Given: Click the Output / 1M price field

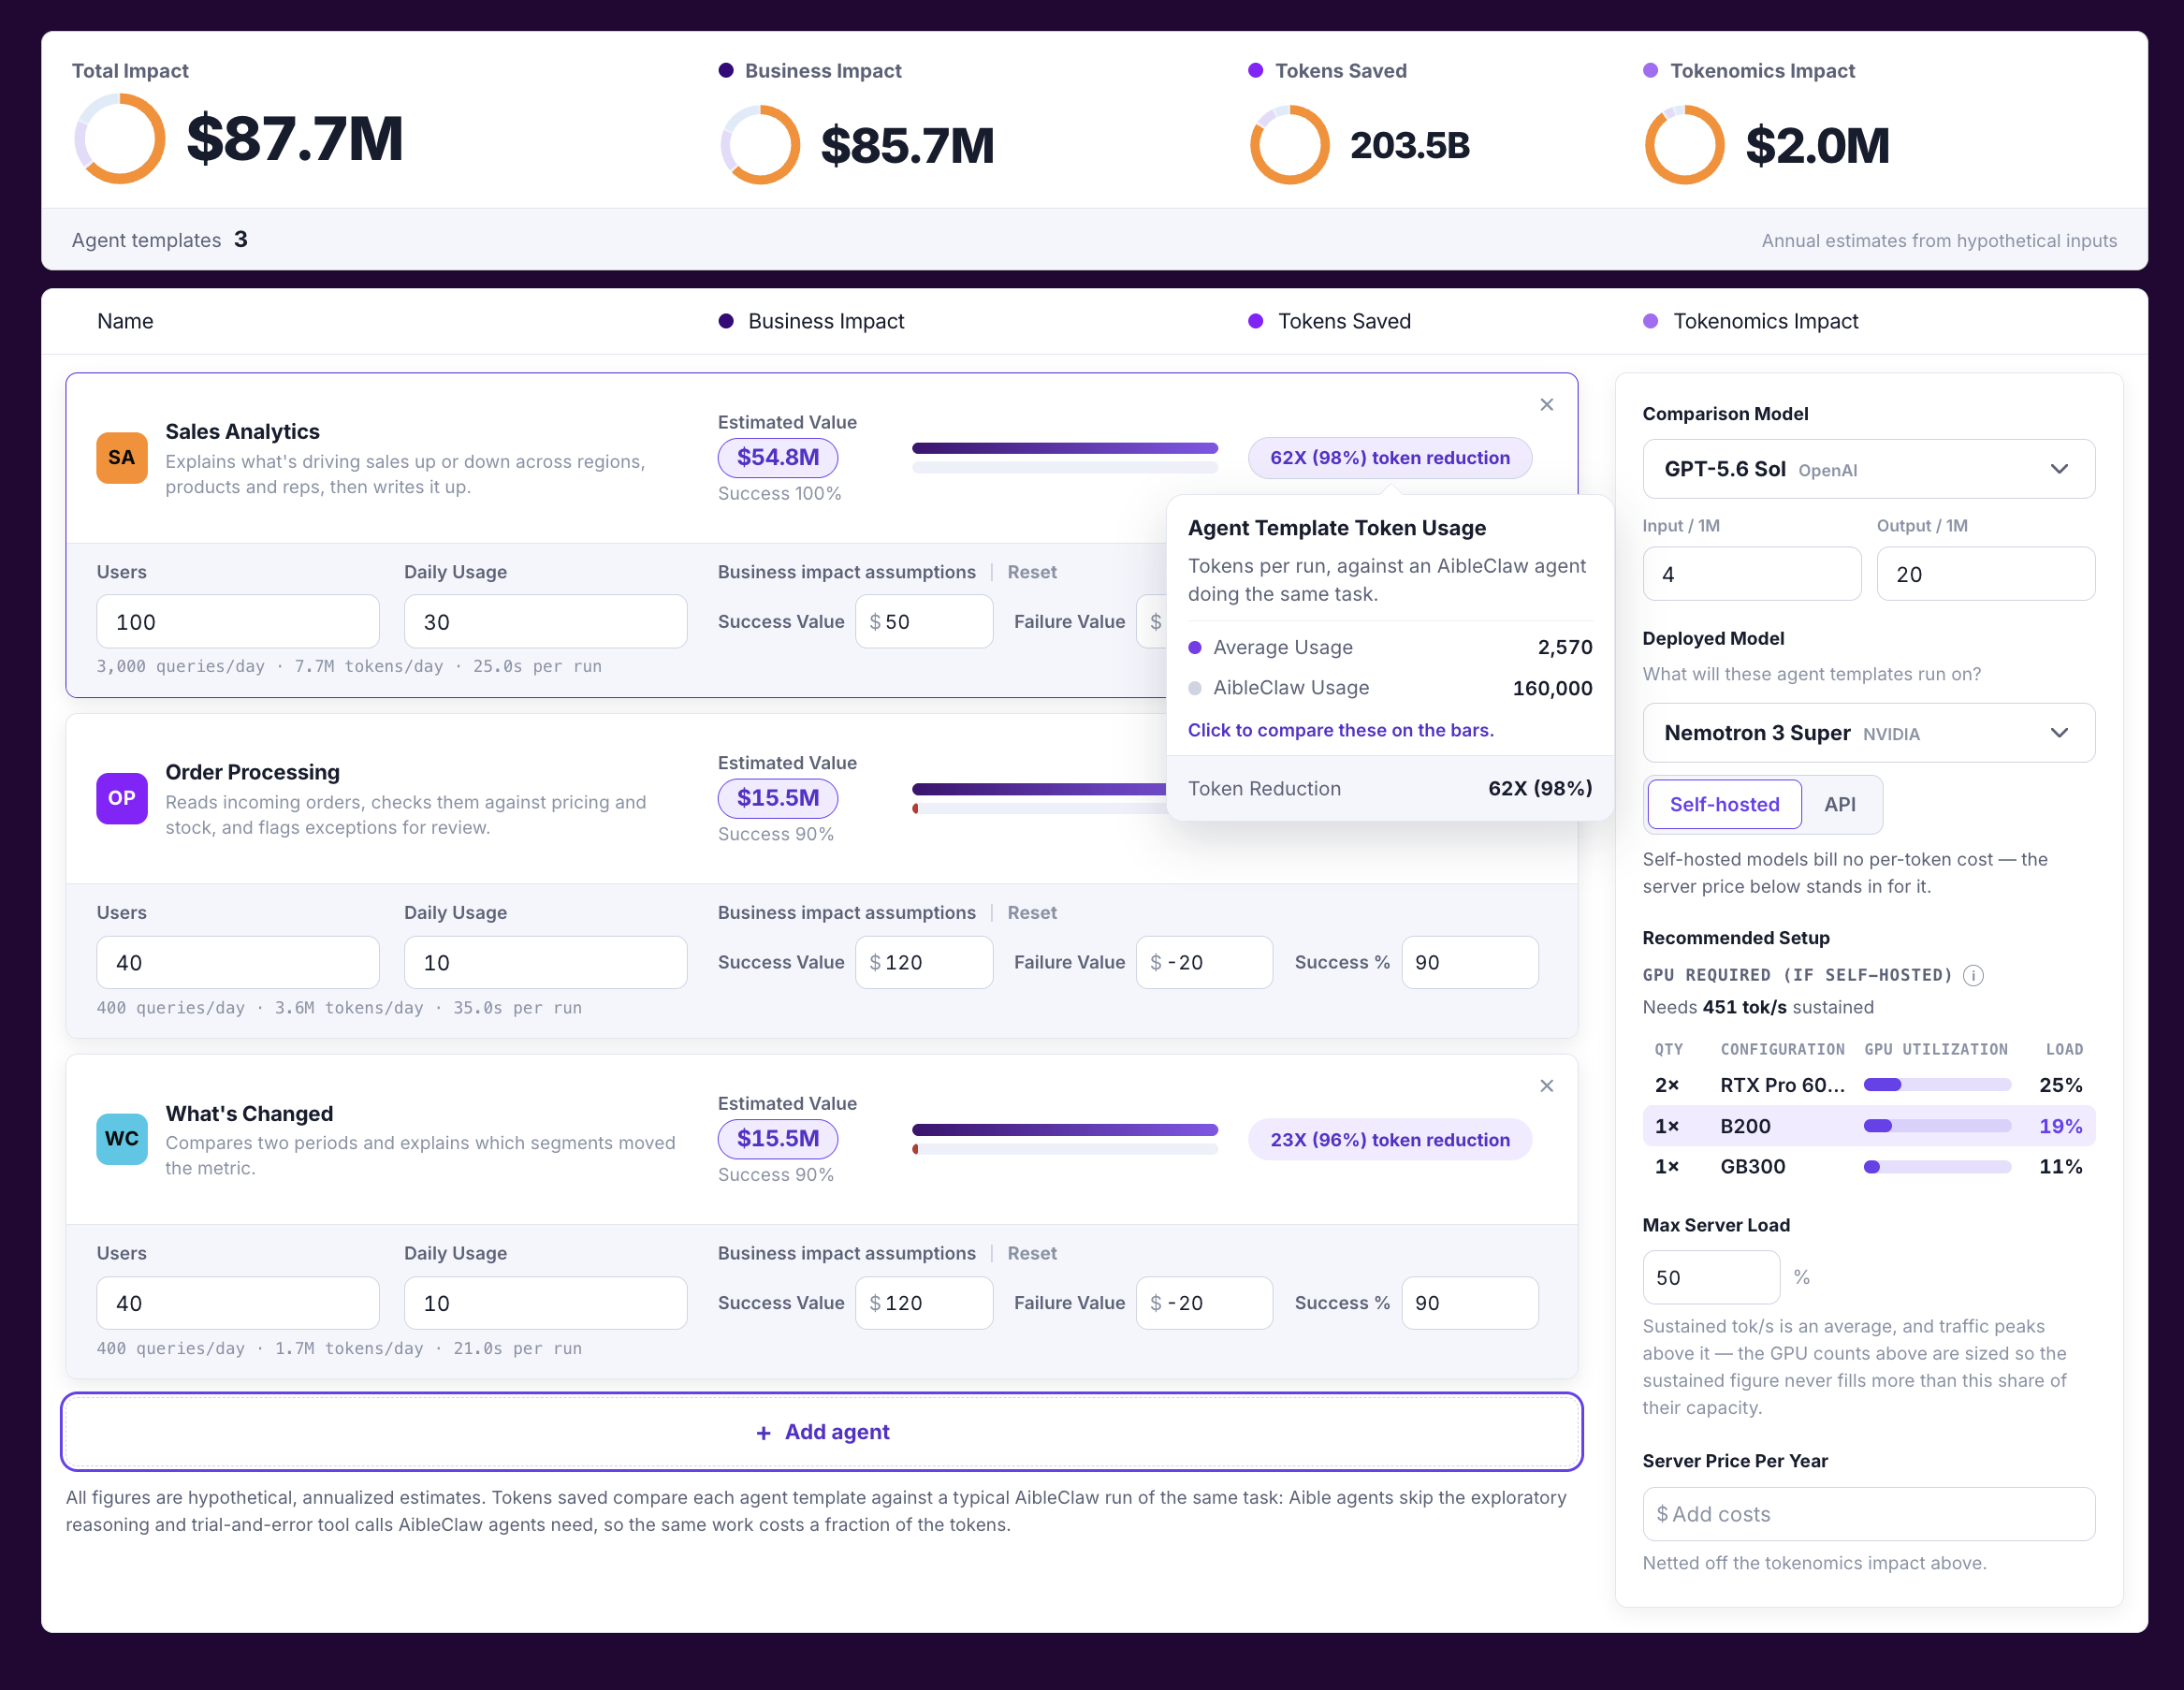Looking at the screenshot, I should click(x=1985, y=574).
